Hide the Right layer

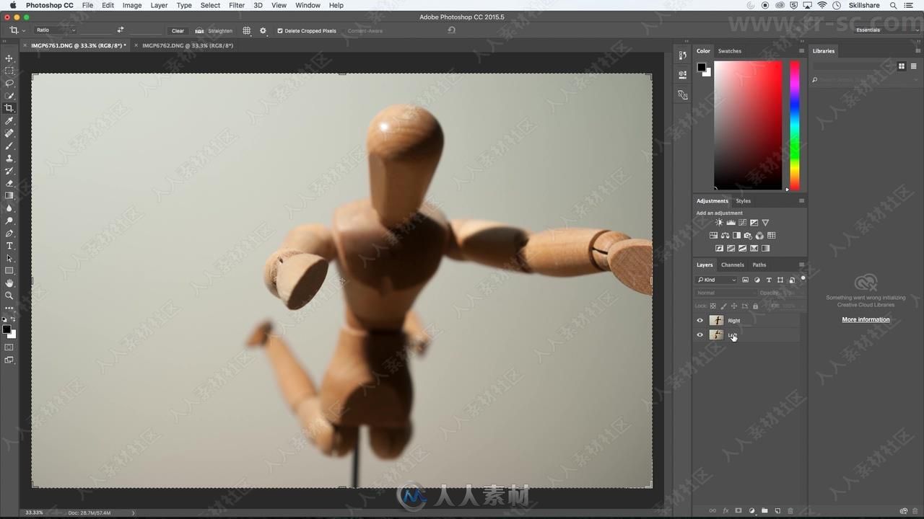[699, 321]
